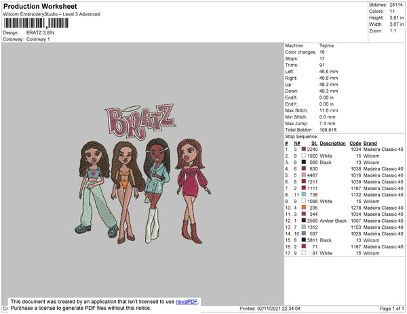Image resolution: width=407 pixels, height=314 pixels.
Task: Click 'Printed: 02/11/2021 22.34.04' footer text
Action: tap(270, 309)
